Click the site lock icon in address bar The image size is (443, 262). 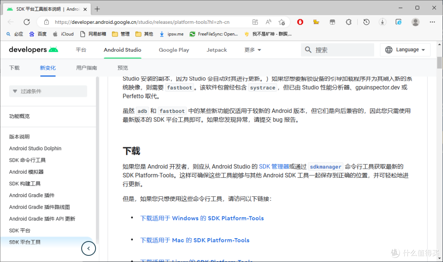click(x=47, y=22)
